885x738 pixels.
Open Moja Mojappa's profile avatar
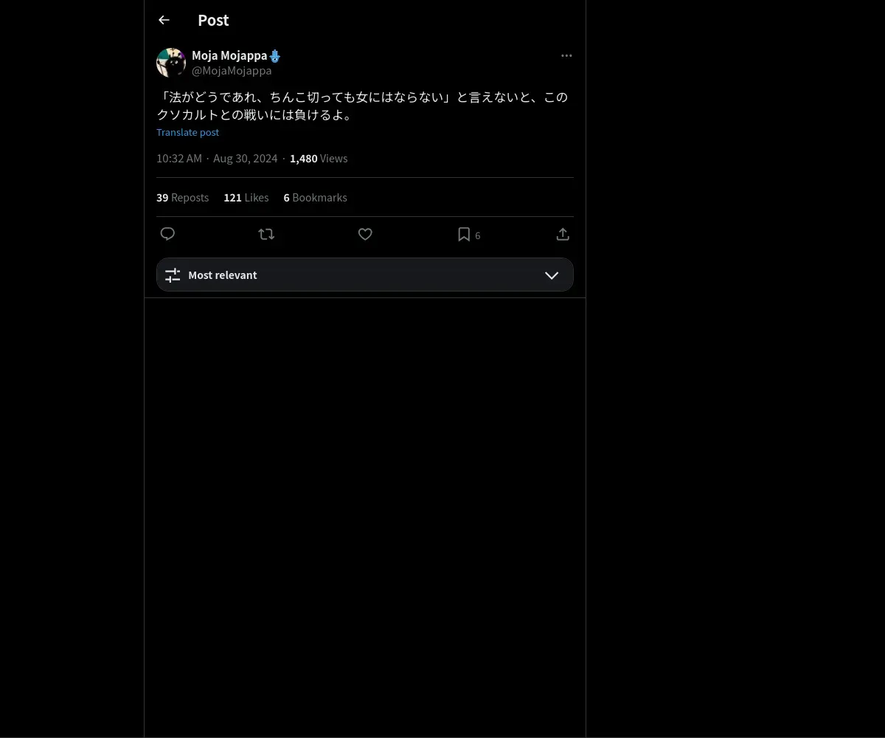tap(171, 63)
